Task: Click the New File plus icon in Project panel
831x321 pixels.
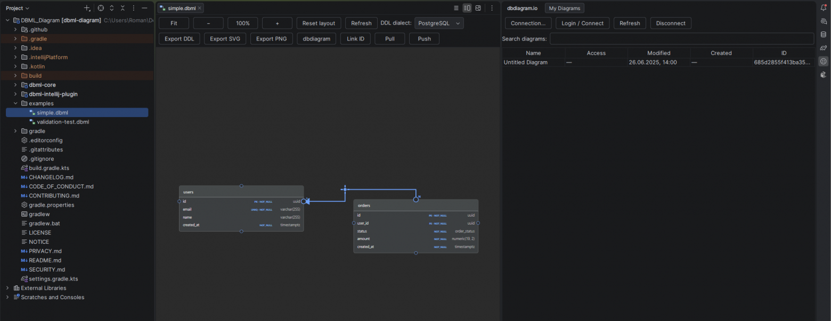Action: pyautogui.click(x=87, y=8)
